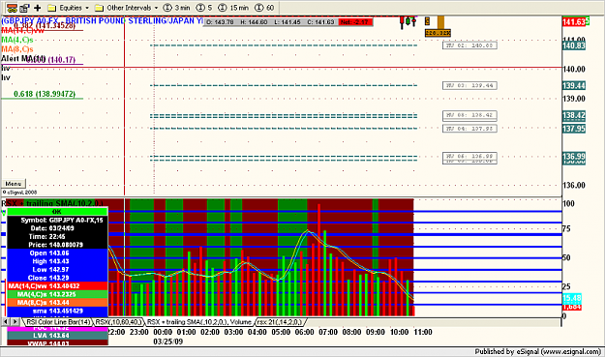Viewport: 605px width, 357px height.
Task: Click the MA(4,C)s 143.2325 green row
Action: coord(57,294)
